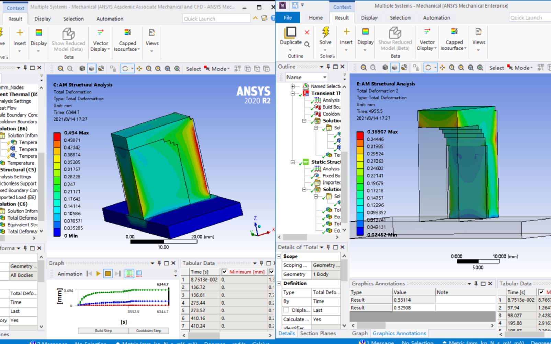Open Name filter dropdown in Outline
Image resolution: width=551 pixels, height=344 pixels.
pos(325,77)
